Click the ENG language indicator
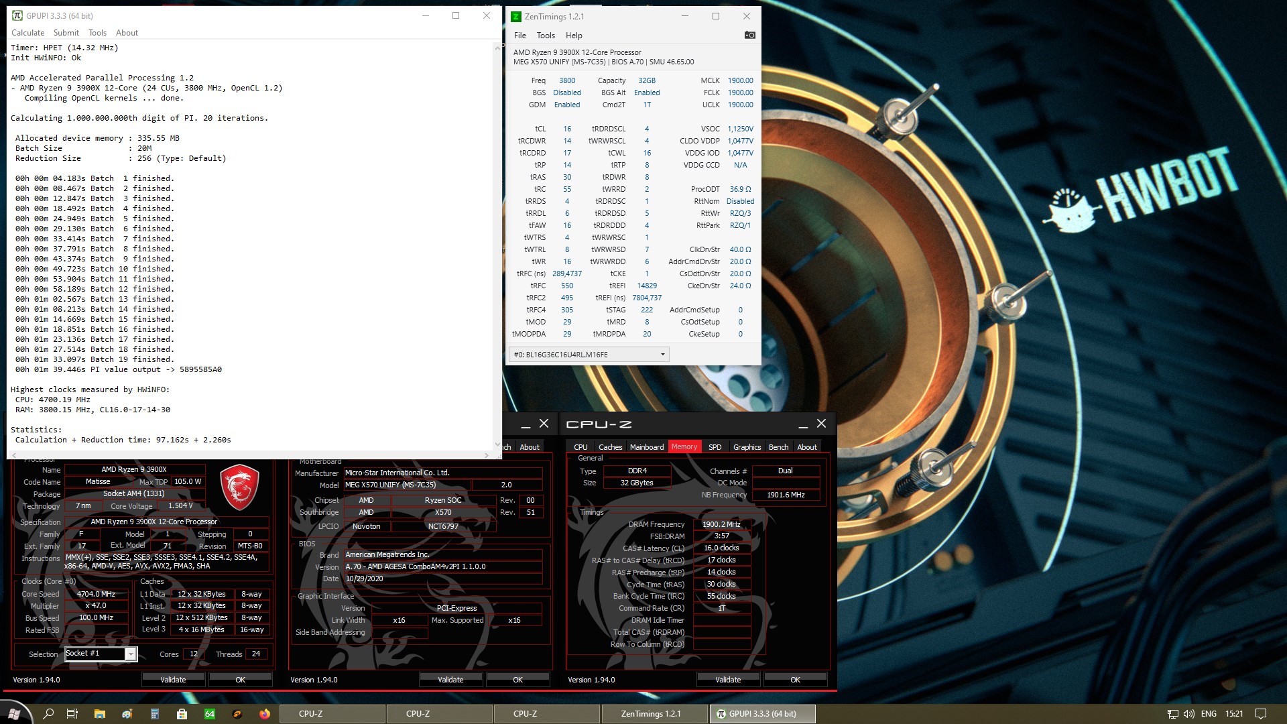 tap(1209, 714)
